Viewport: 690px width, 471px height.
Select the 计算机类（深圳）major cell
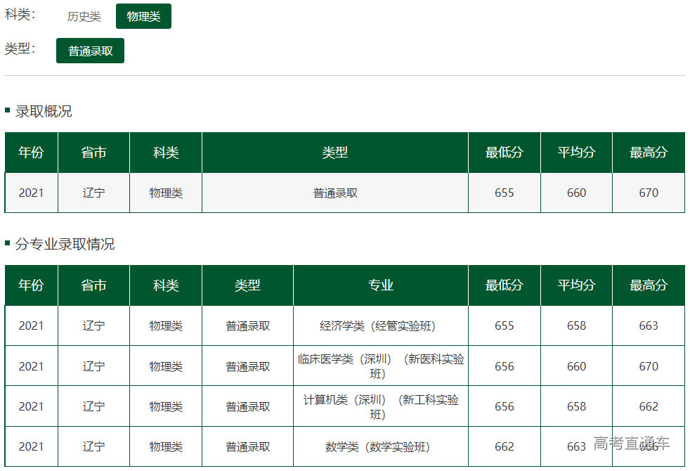click(380, 406)
